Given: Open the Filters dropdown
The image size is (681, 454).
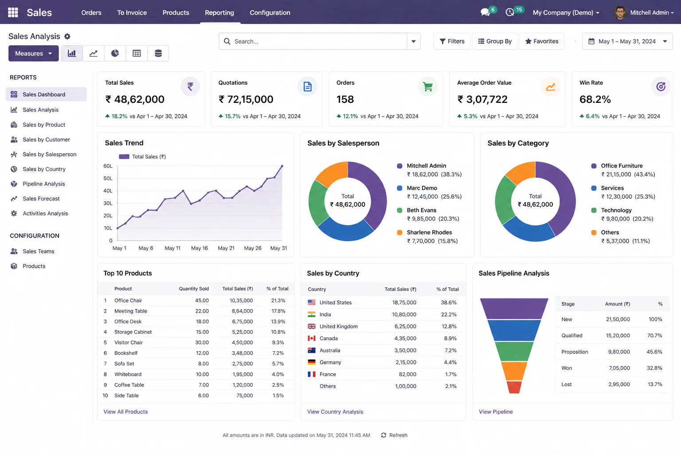Looking at the screenshot, I should click(x=452, y=41).
